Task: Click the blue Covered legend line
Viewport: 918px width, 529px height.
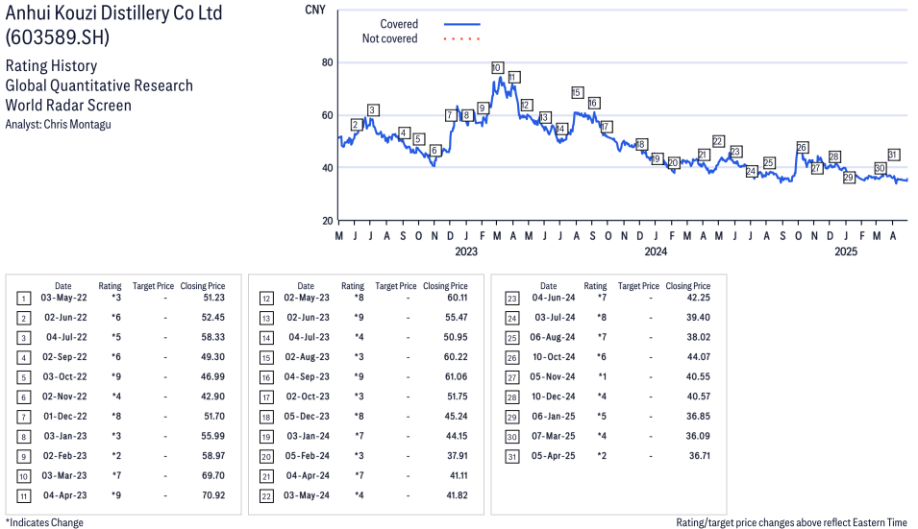Action: (x=462, y=24)
